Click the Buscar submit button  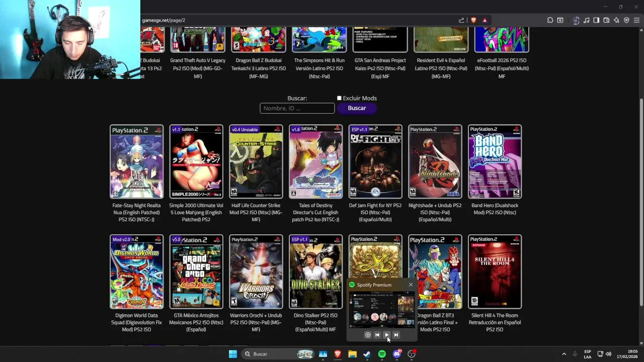click(x=357, y=108)
